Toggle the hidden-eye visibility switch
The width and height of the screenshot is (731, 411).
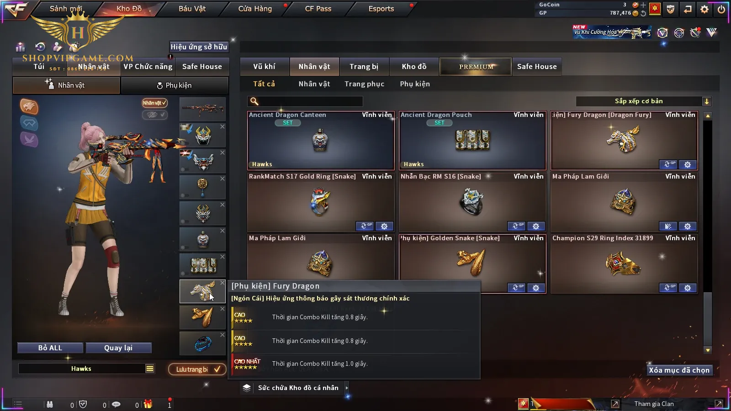point(154,115)
